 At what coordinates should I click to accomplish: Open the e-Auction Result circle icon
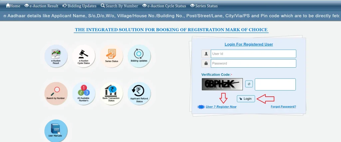click(x=56, y=56)
